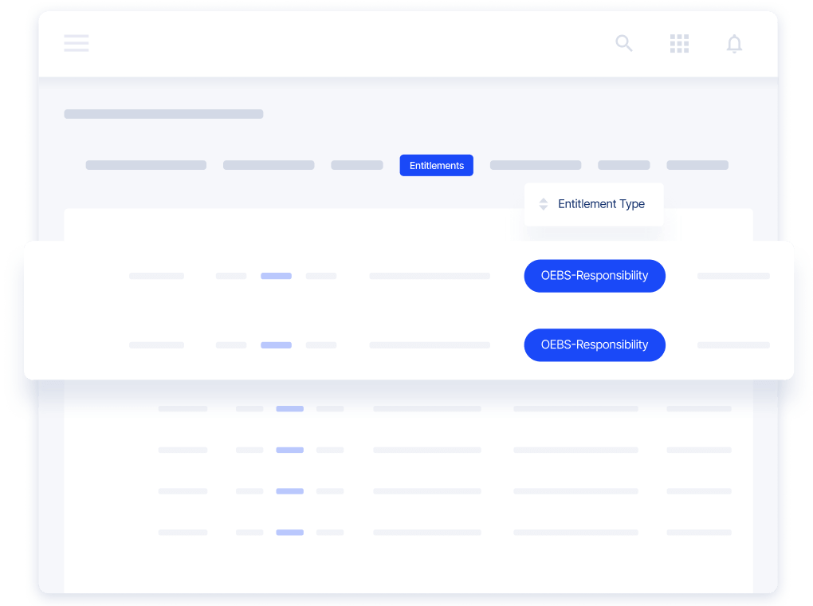Toggle the highlighted blue cell in the second overlay row
The height and width of the screenshot is (606, 813).
click(x=276, y=344)
